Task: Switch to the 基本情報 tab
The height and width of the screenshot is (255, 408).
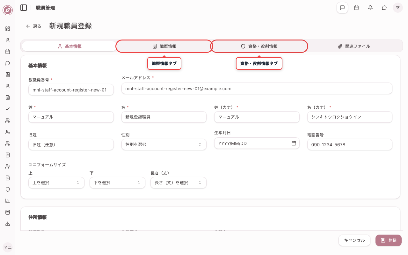Action: 69,46
